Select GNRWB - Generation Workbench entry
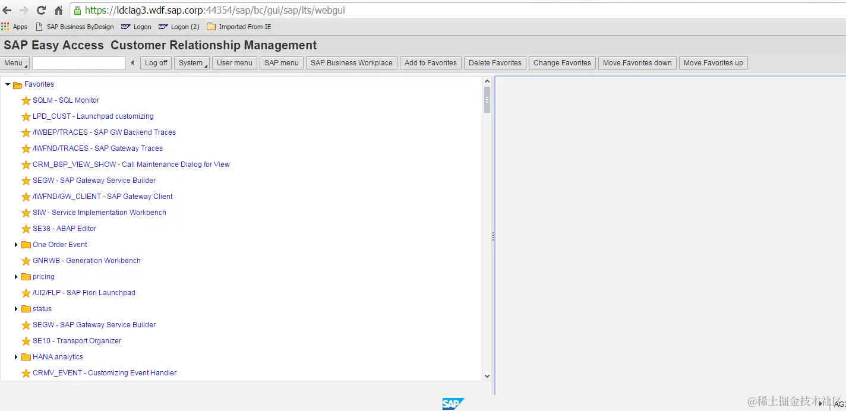Viewport: 846px width, 411px height. pos(87,261)
